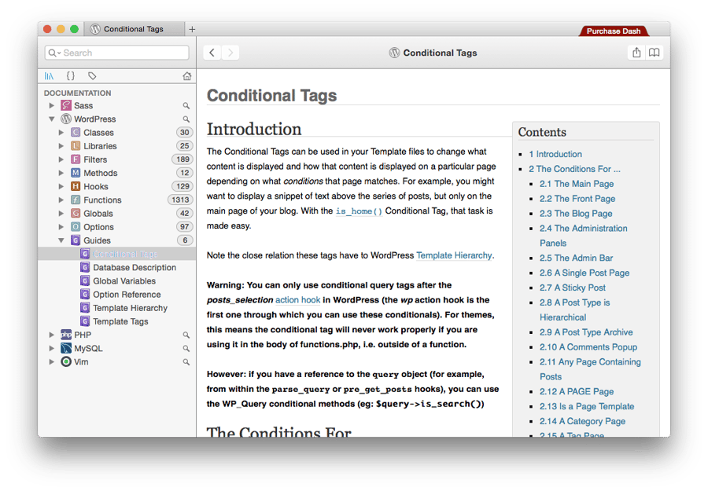This screenshot has width=708, height=491.
Task: Click the Hooks count badge 129
Action: coord(183,186)
